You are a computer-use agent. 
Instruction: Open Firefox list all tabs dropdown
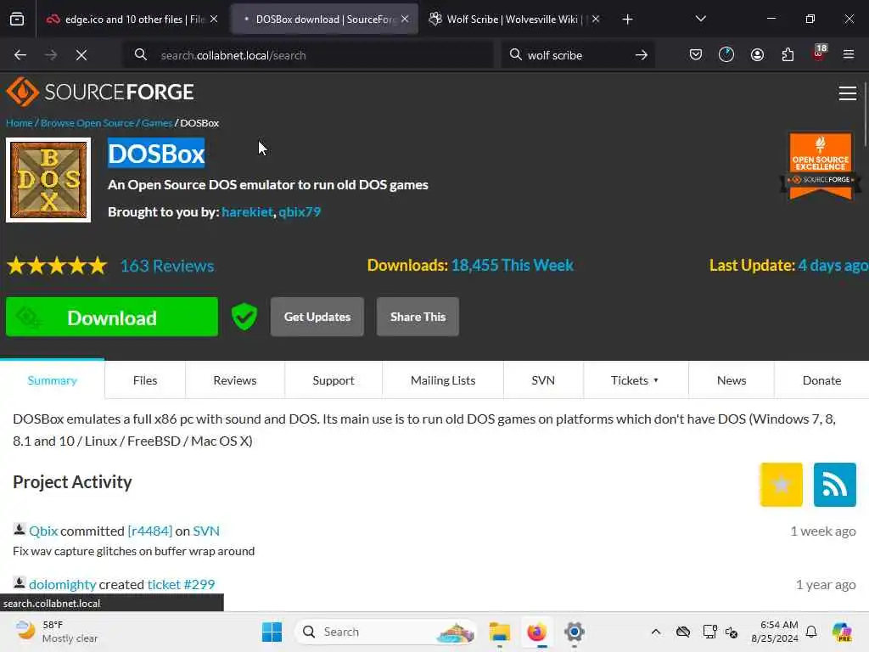700,19
